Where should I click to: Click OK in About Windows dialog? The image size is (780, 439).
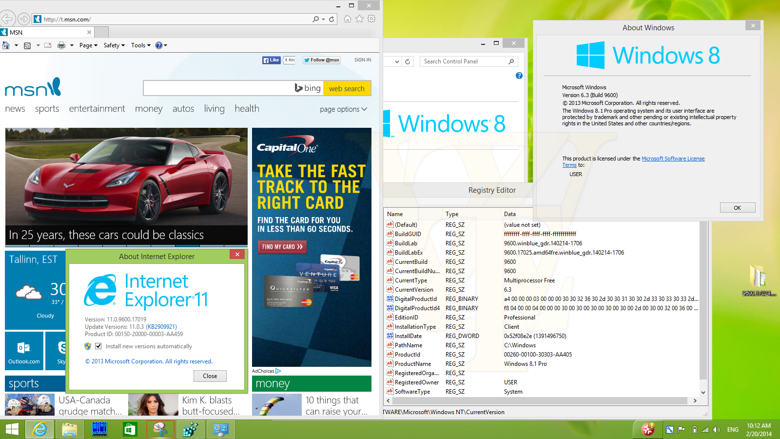738,208
